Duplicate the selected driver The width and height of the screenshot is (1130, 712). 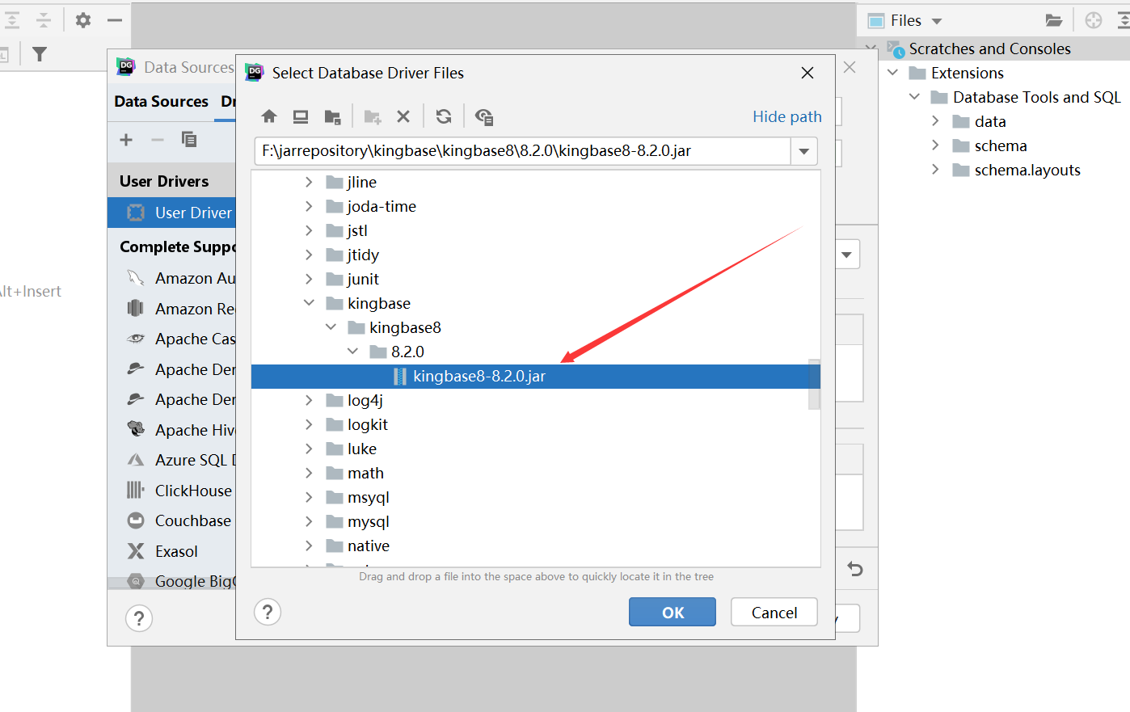(x=189, y=140)
